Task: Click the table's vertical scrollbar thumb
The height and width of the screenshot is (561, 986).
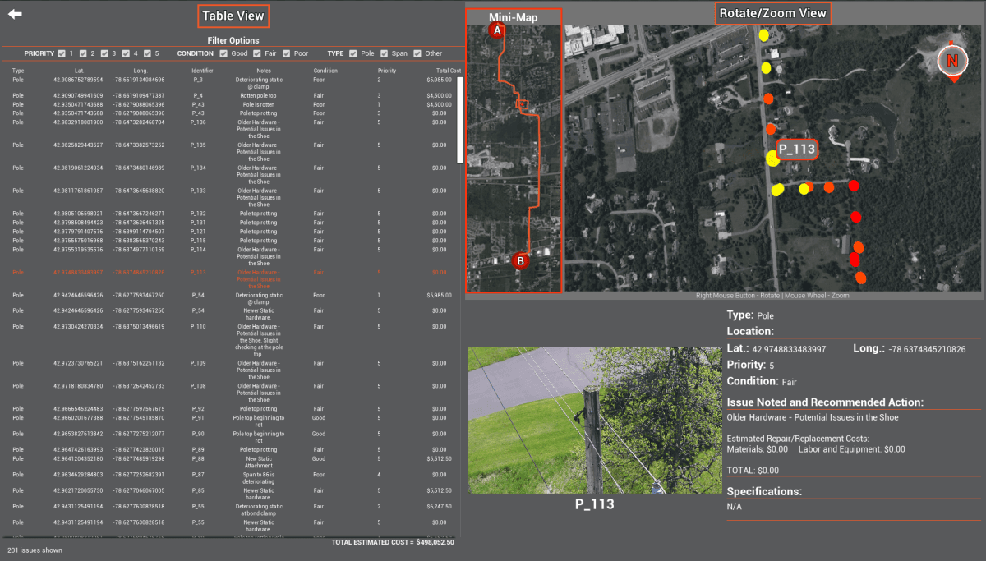Action: coord(460,121)
